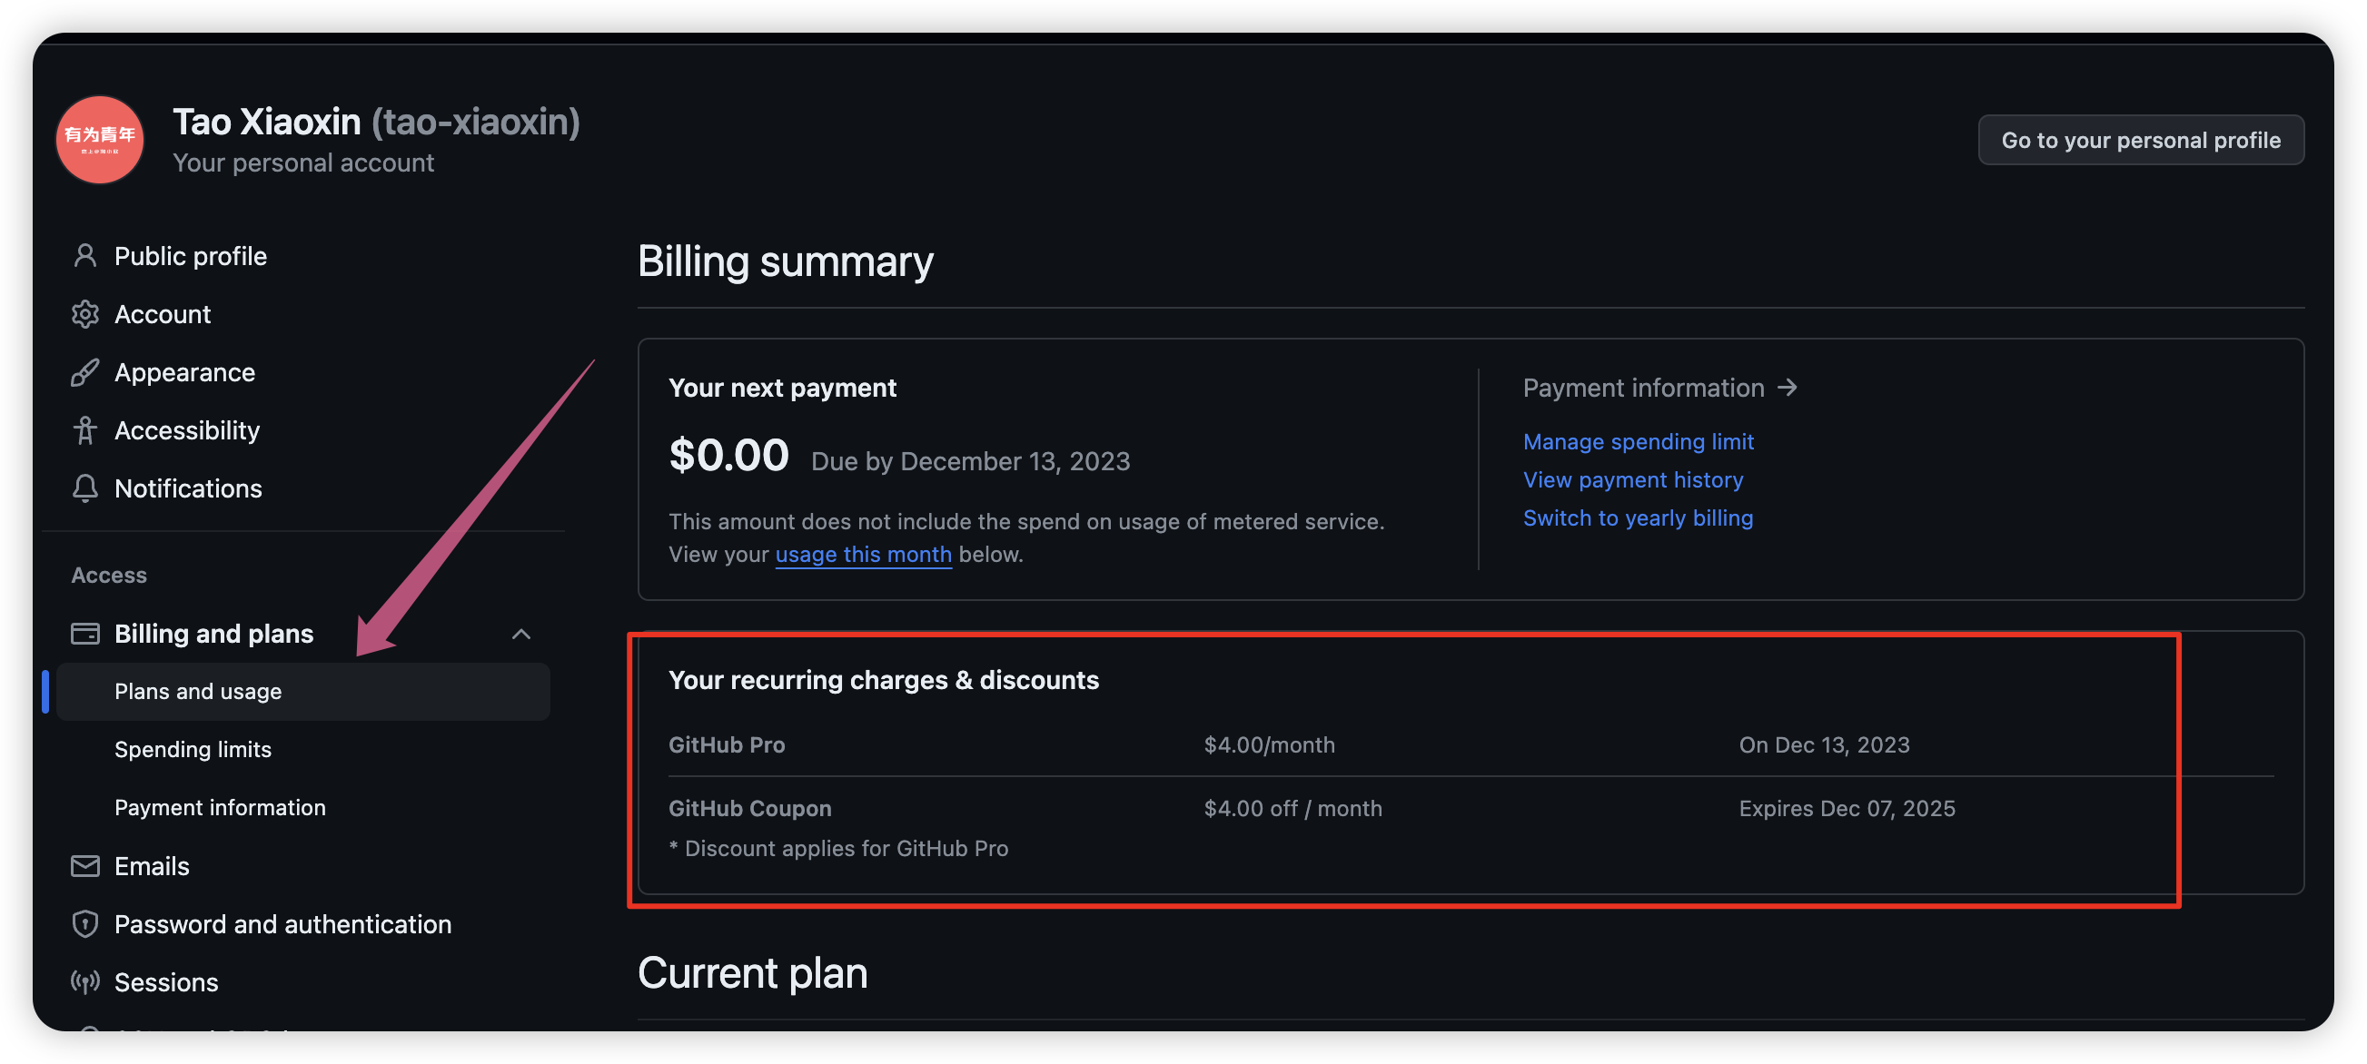Click Switch to yearly billing
The height and width of the screenshot is (1064, 2367).
coord(1638,518)
